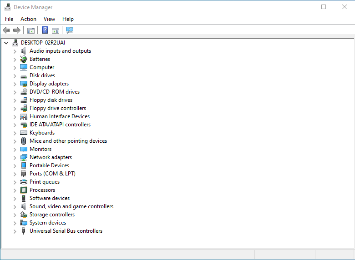Click the Batteries category icon
Viewport: 355px width, 260px height.
[x=24, y=59]
